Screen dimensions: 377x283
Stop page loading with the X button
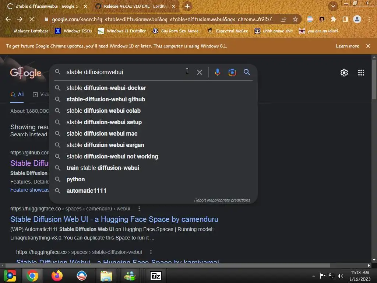click(x=32, y=19)
